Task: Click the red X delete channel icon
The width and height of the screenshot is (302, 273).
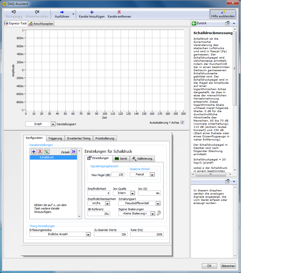Action: [x=40, y=151]
